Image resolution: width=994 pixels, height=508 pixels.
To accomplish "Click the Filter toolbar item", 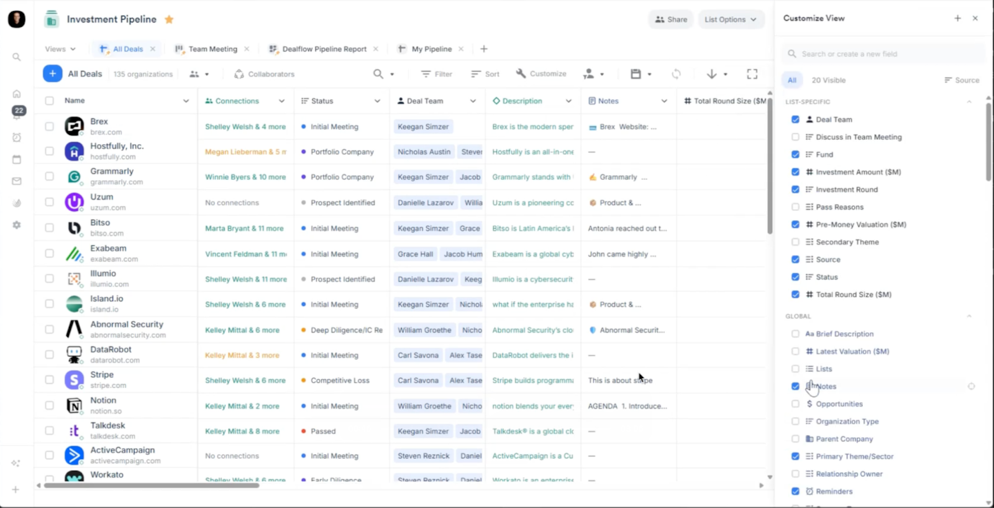I will pos(437,74).
